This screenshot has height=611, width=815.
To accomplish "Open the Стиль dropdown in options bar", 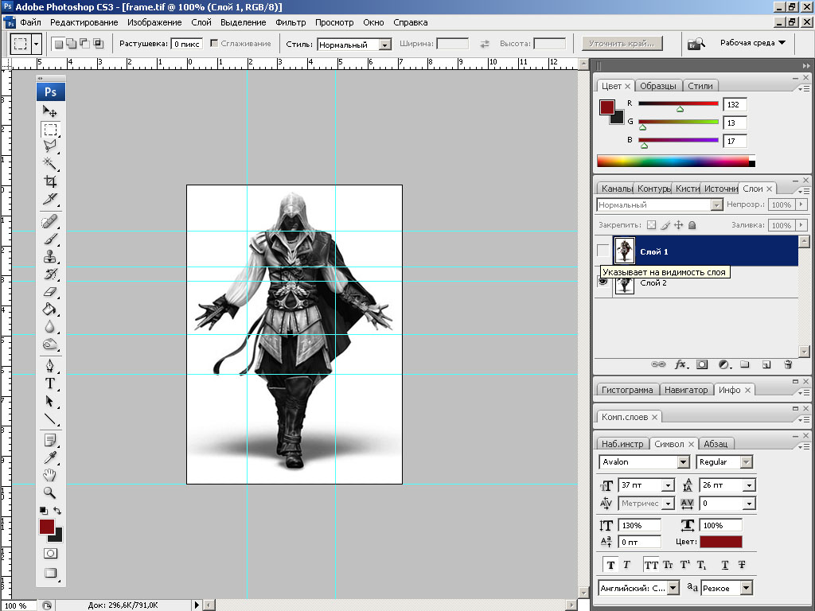I will pyautogui.click(x=385, y=45).
